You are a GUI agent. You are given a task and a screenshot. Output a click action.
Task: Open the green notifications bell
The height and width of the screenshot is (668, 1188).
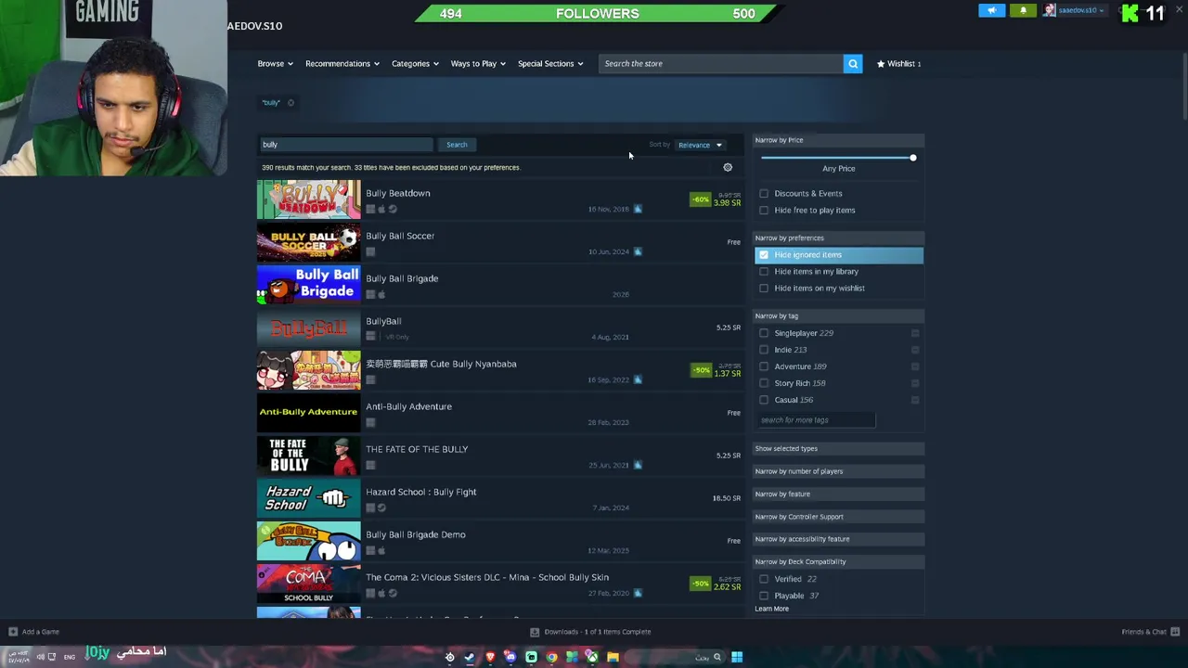(1023, 10)
